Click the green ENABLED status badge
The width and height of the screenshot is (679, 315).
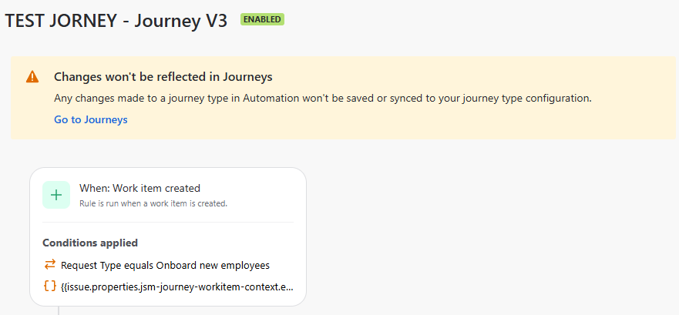(263, 19)
